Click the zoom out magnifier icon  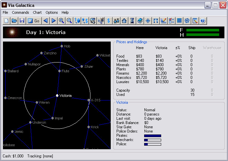69,21
